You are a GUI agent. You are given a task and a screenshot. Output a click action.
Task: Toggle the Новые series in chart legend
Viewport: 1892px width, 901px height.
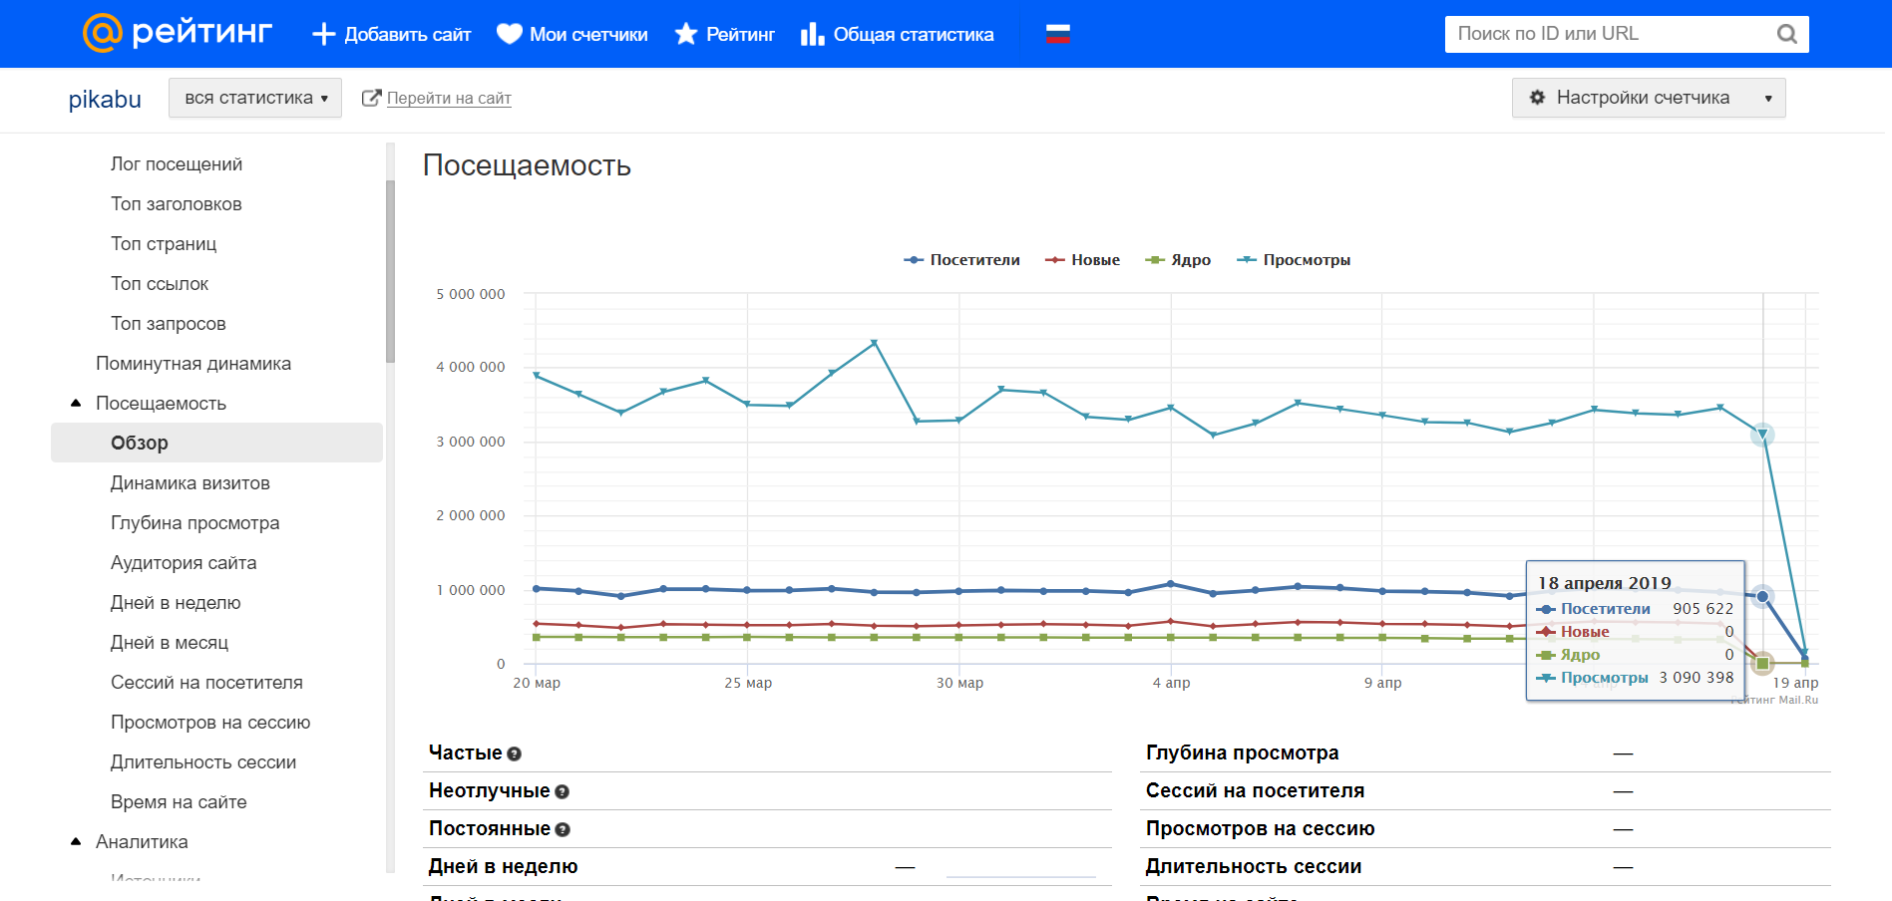pos(1082,260)
